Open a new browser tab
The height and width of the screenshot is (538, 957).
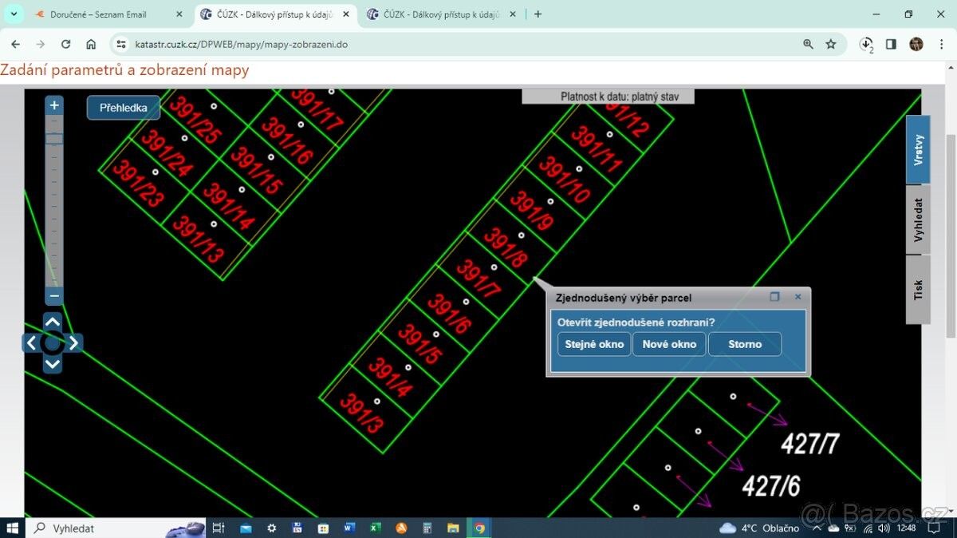coord(538,14)
